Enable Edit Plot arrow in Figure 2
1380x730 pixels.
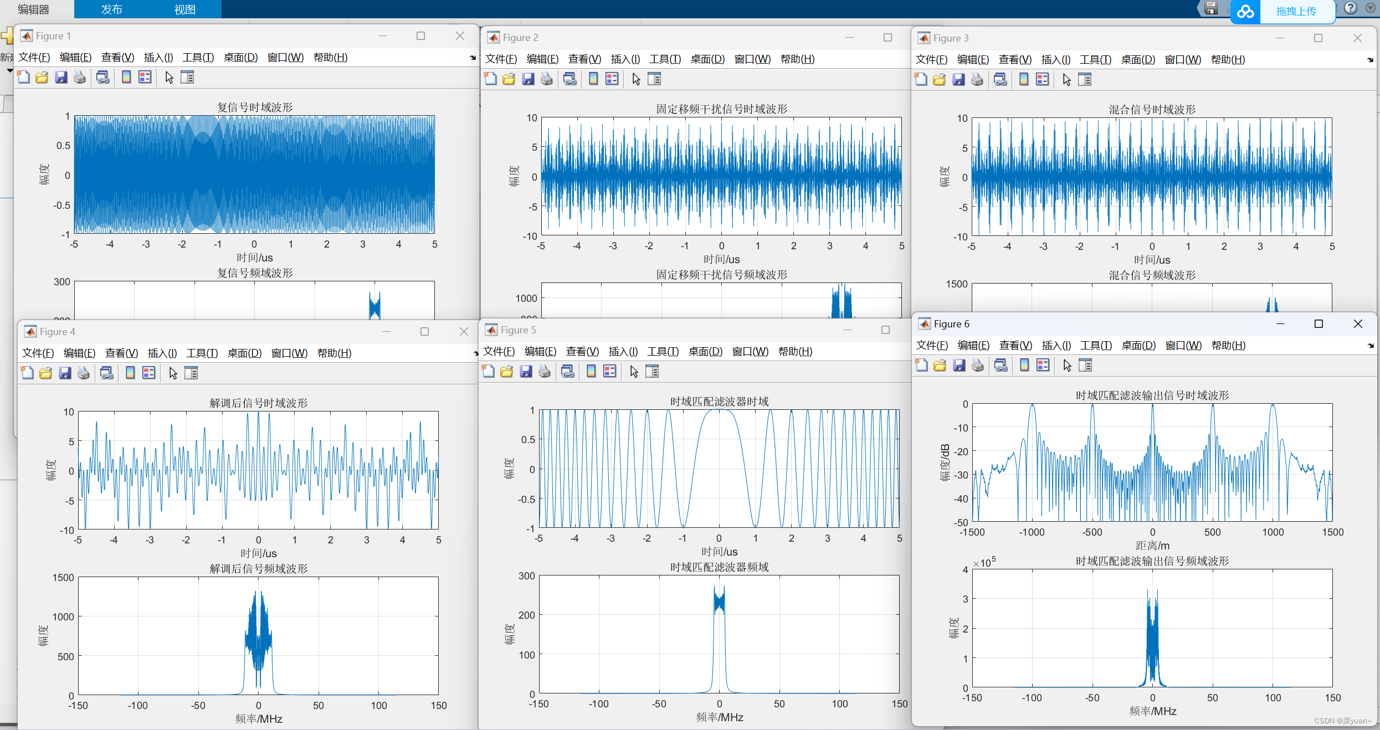(637, 79)
